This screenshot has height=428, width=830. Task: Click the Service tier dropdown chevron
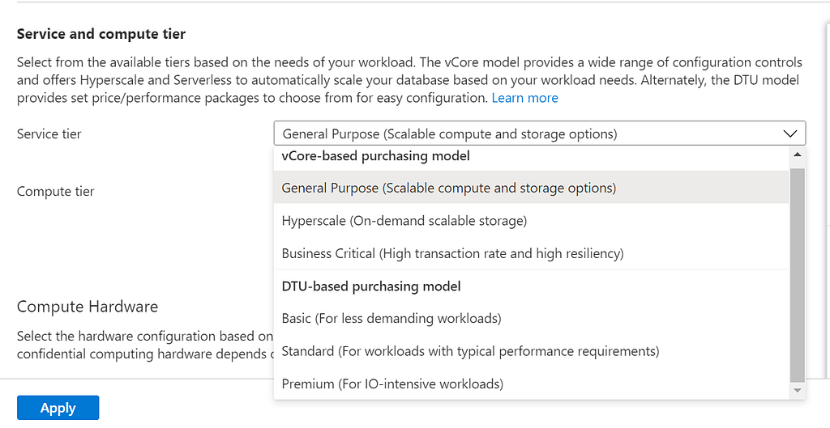(789, 133)
